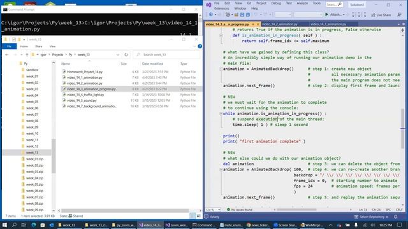This screenshot has height=229, width=408.
Task: Click the Projects breadcrumb in the address bar
Action: [57, 55]
